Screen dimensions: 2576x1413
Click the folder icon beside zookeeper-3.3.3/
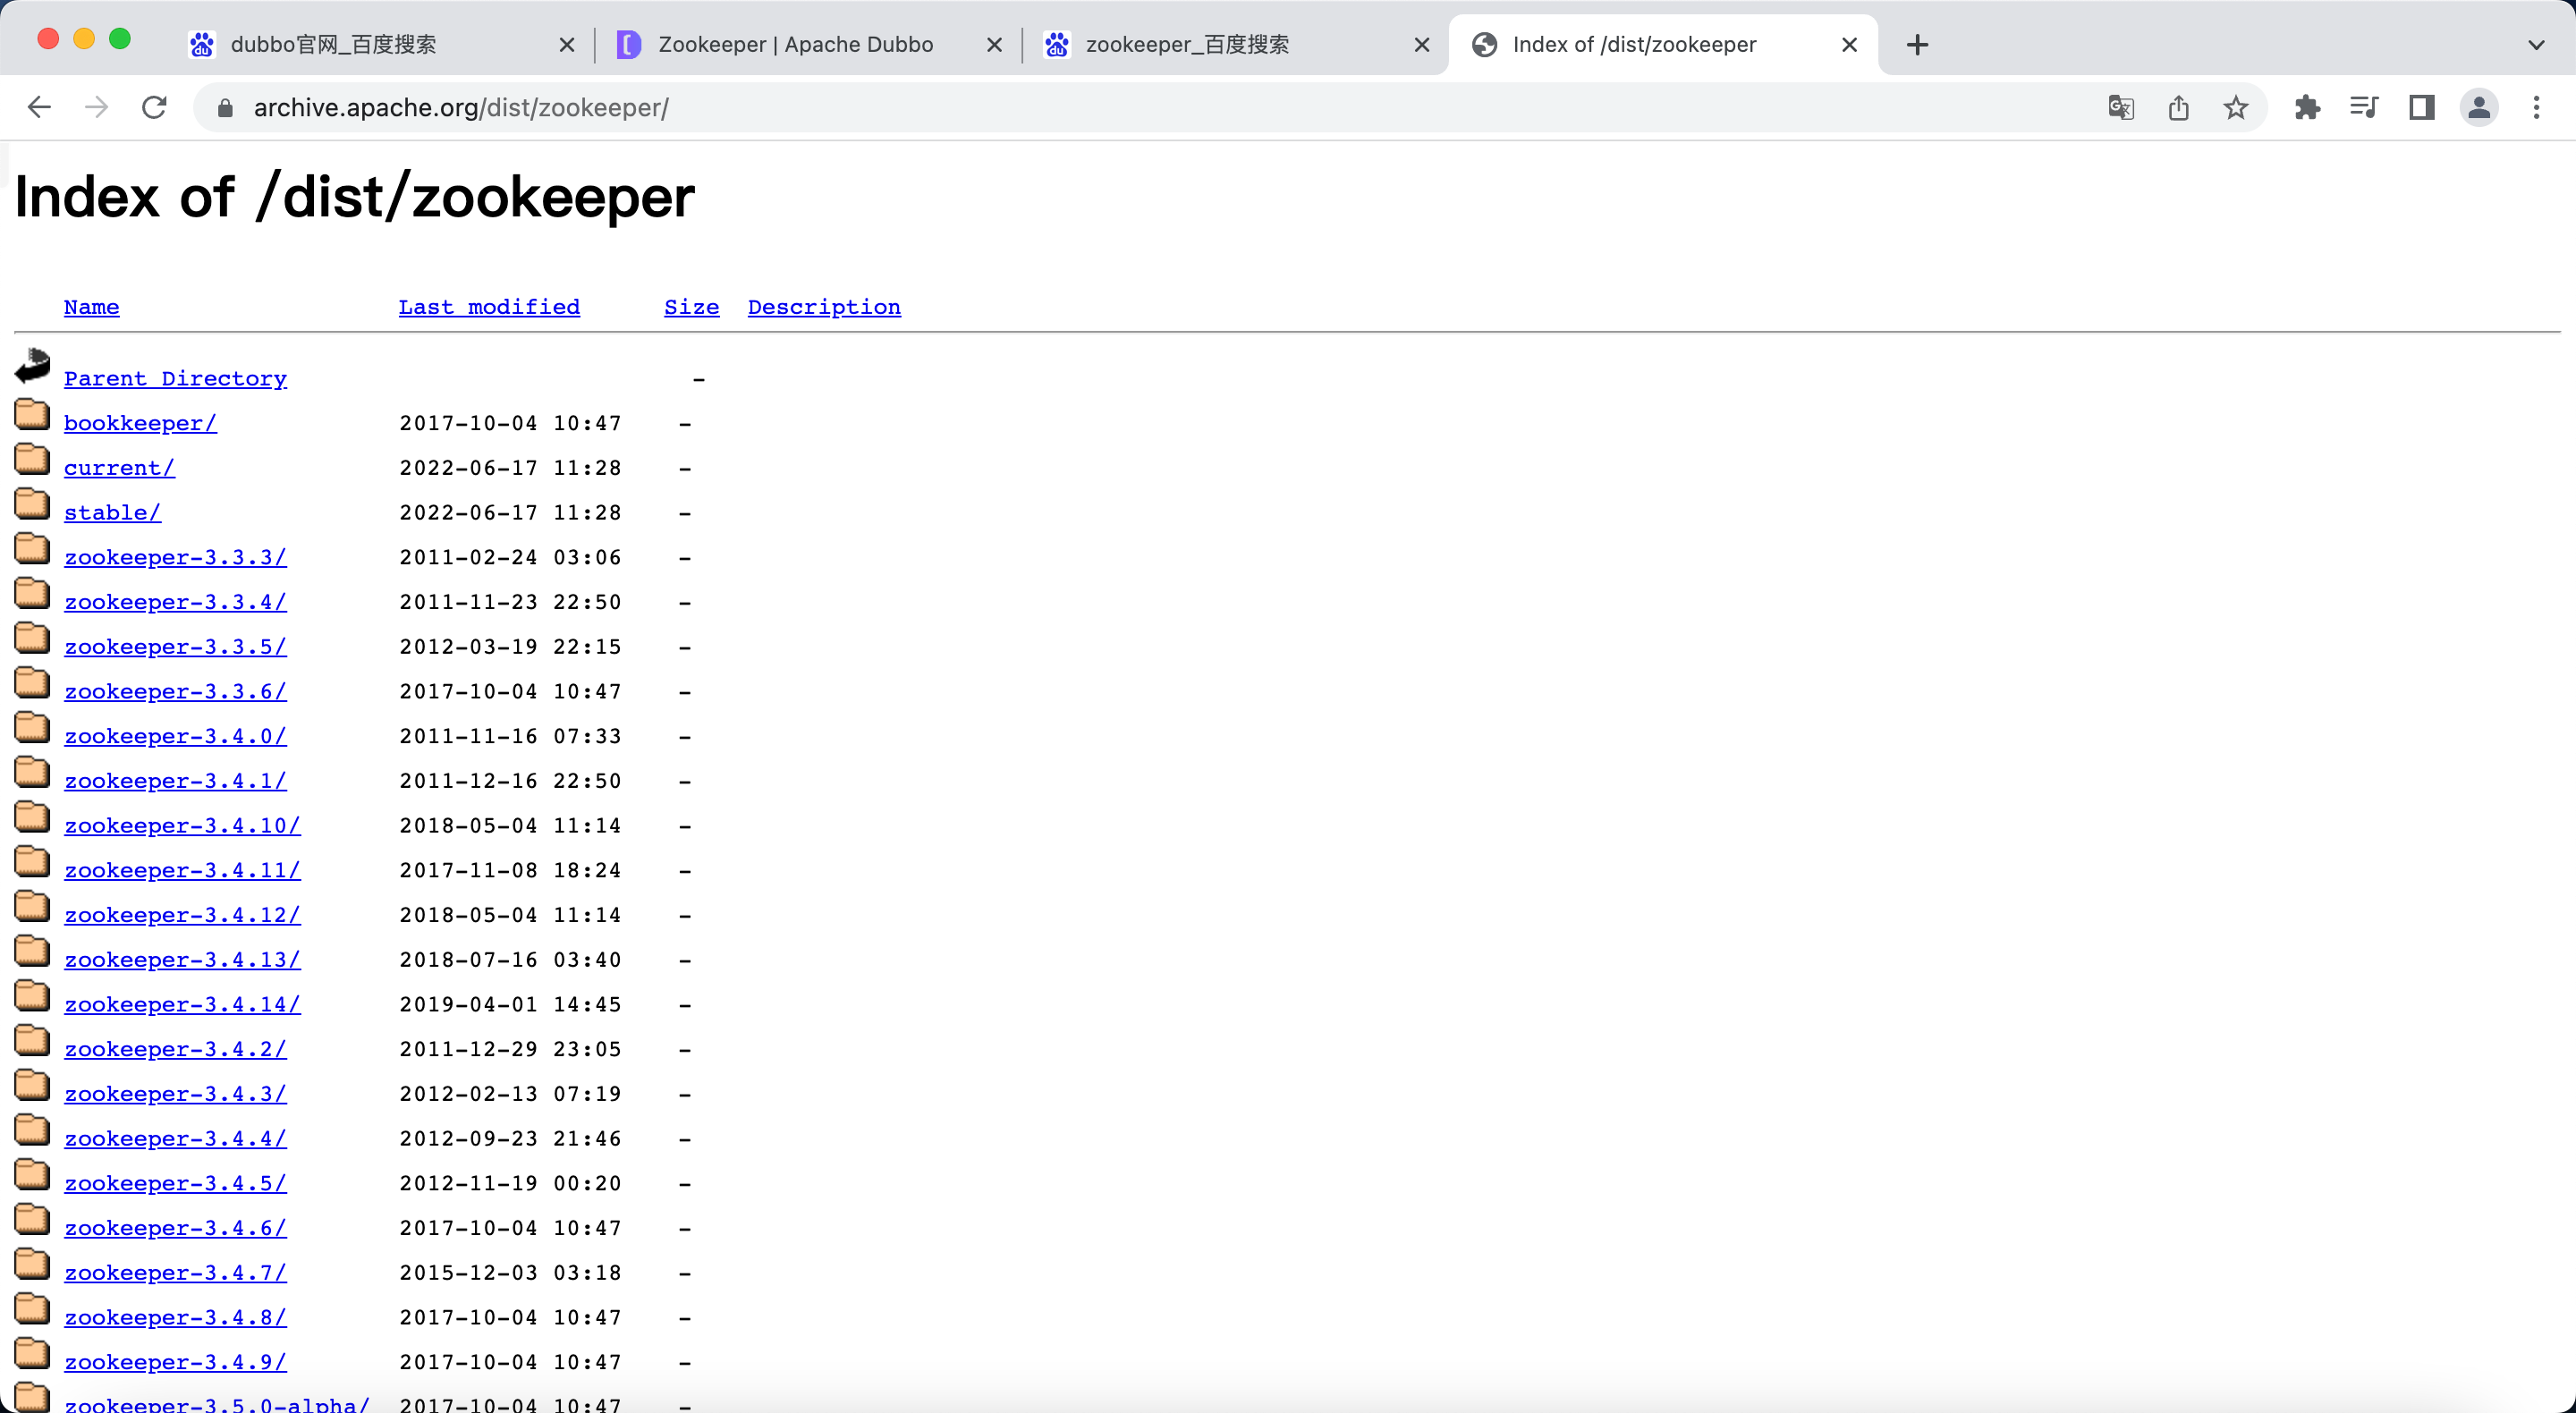(x=32, y=548)
